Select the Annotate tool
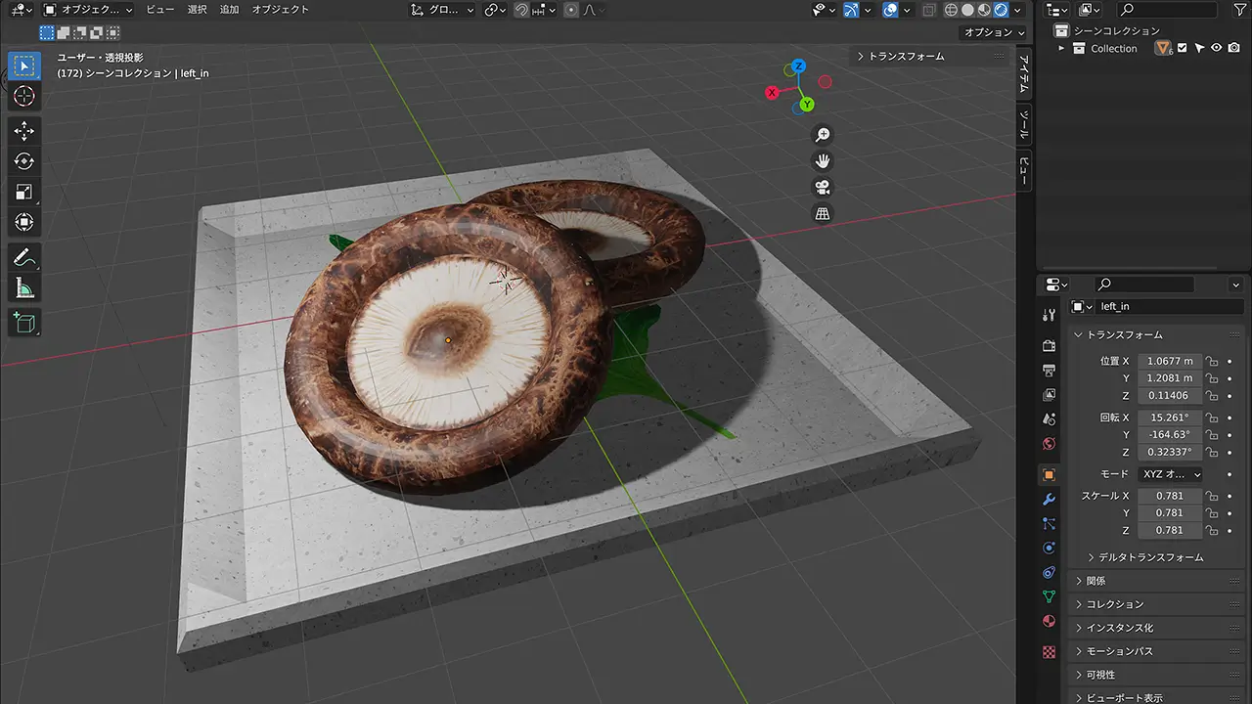This screenshot has height=704, width=1252. coord(24,258)
